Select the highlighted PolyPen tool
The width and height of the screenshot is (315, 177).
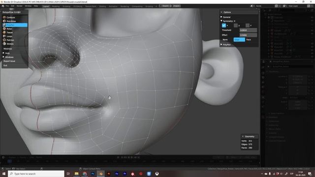(x=15, y=25)
